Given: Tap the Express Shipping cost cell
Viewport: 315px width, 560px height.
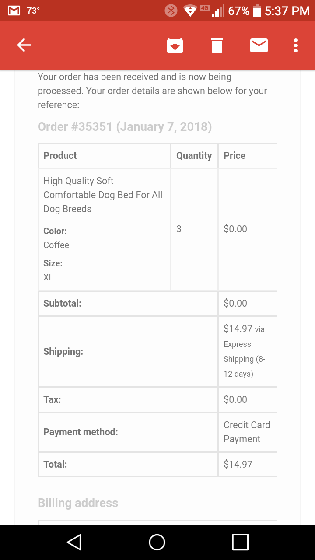Looking at the screenshot, I should click(x=247, y=351).
